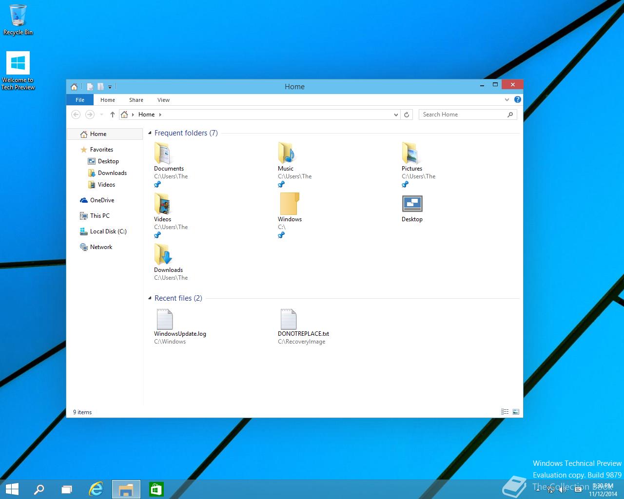Expand the chevron before Home in address bar
The height and width of the screenshot is (499, 624).
(133, 115)
